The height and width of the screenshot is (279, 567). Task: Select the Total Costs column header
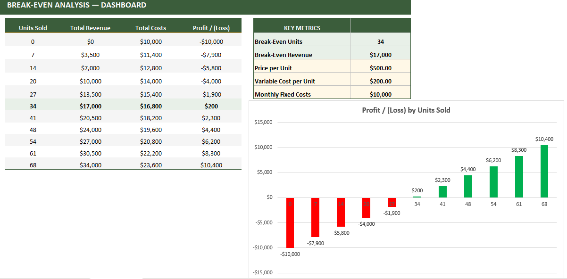pos(151,28)
